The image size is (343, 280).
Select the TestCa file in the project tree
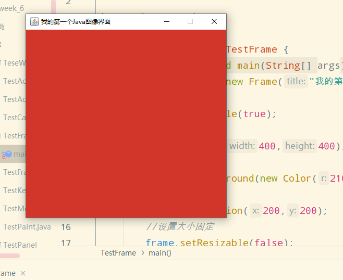point(15,118)
